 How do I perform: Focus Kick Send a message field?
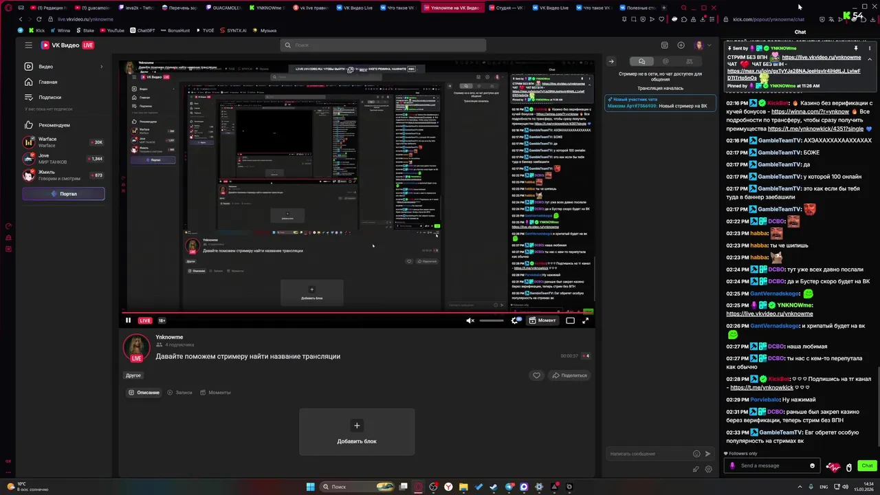coord(773,465)
